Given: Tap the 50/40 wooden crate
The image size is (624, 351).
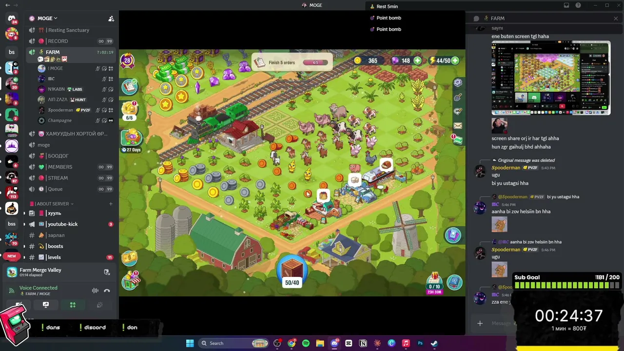Looking at the screenshot, I should [x=292, y=271].
